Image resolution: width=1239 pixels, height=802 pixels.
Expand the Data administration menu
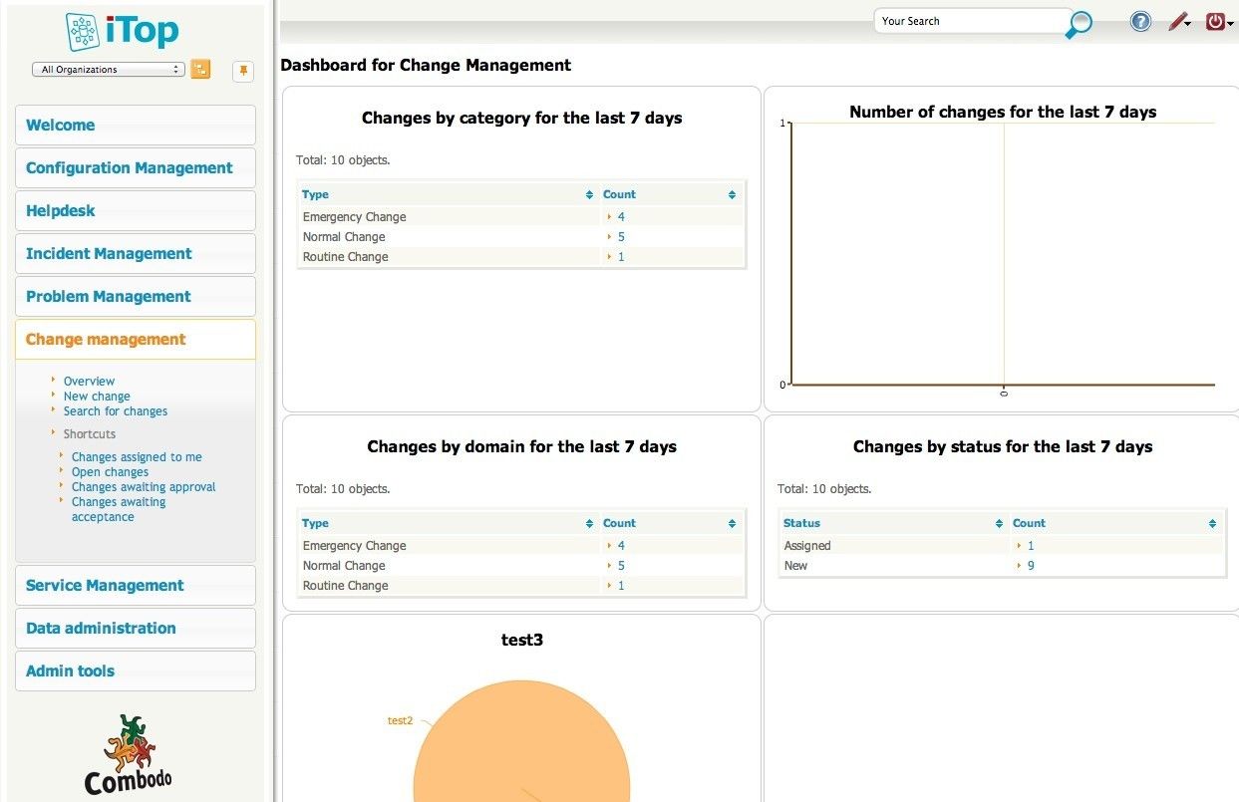point(136,628)
